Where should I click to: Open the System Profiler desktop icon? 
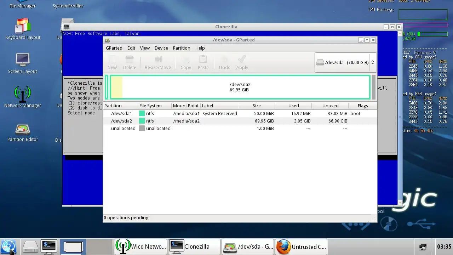[x=68, y=5]
